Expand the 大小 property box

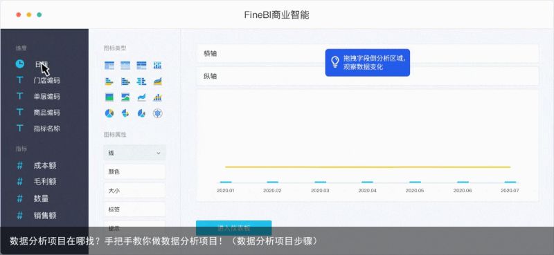(x=134, y=191)
